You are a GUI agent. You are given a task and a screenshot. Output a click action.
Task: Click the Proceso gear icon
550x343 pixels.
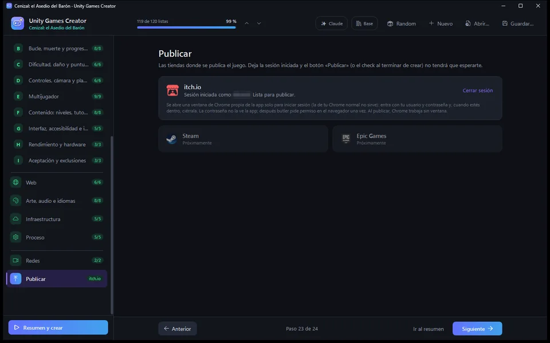[x=16, y=237]
